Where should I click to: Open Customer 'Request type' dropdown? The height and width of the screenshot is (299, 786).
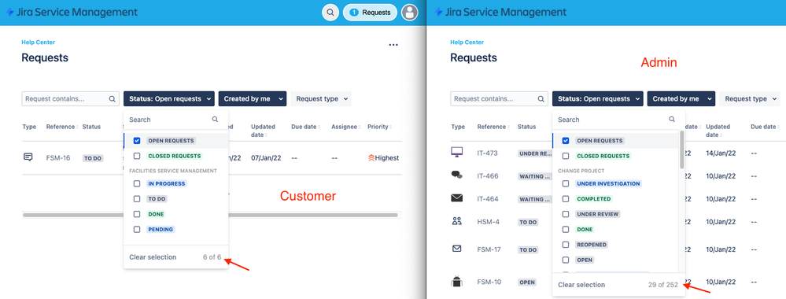click(x=321, y=99)
